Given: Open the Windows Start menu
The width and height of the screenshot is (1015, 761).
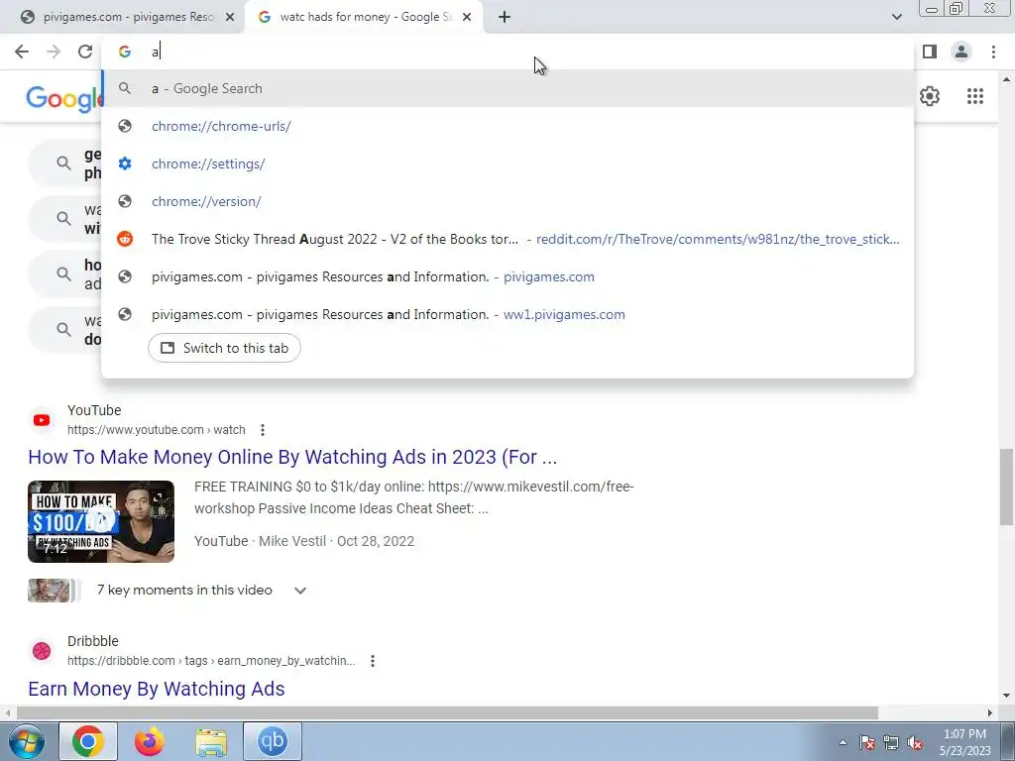Looking at the screenshot, I should [x=26, y=741].
